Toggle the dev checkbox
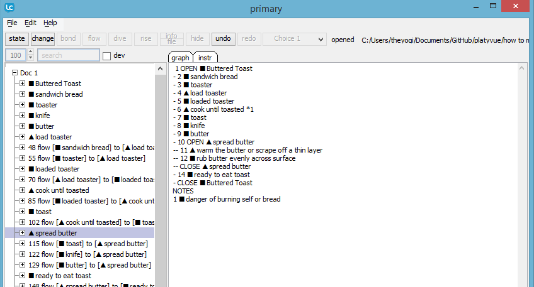Screen dimensions: 534x287 (106, 56)
